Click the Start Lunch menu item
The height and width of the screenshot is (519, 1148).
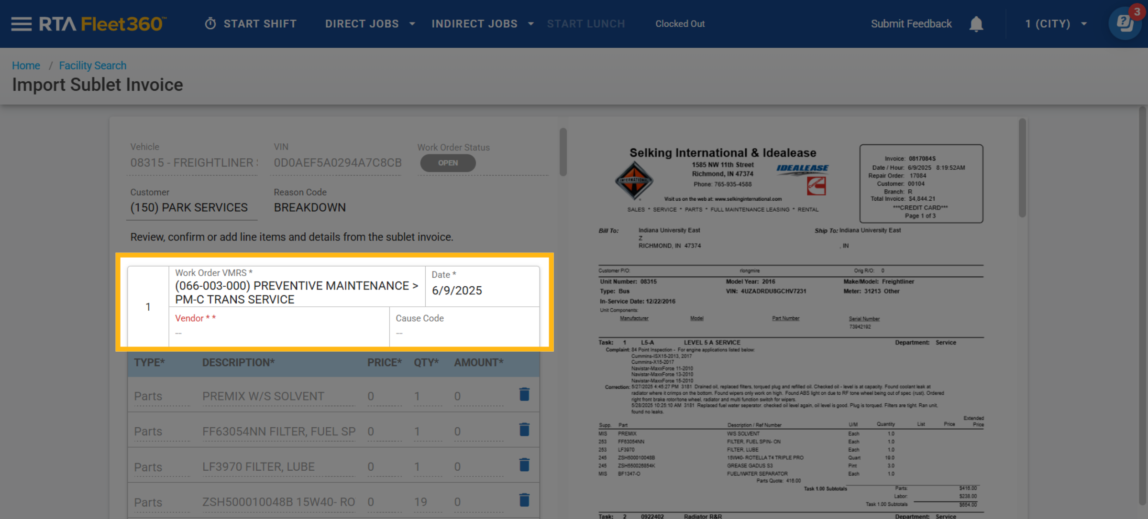(586, 24)
